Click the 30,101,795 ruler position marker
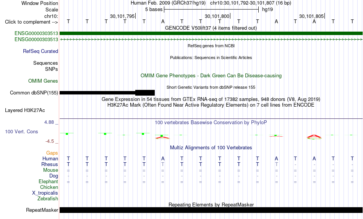Screen dimensions: 363x219 pyautogui.click(x=123, y=16)
